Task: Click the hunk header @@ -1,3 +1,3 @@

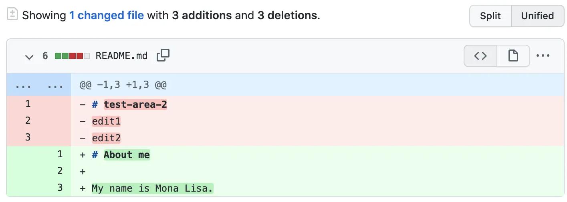Action: tap(123, 85)
